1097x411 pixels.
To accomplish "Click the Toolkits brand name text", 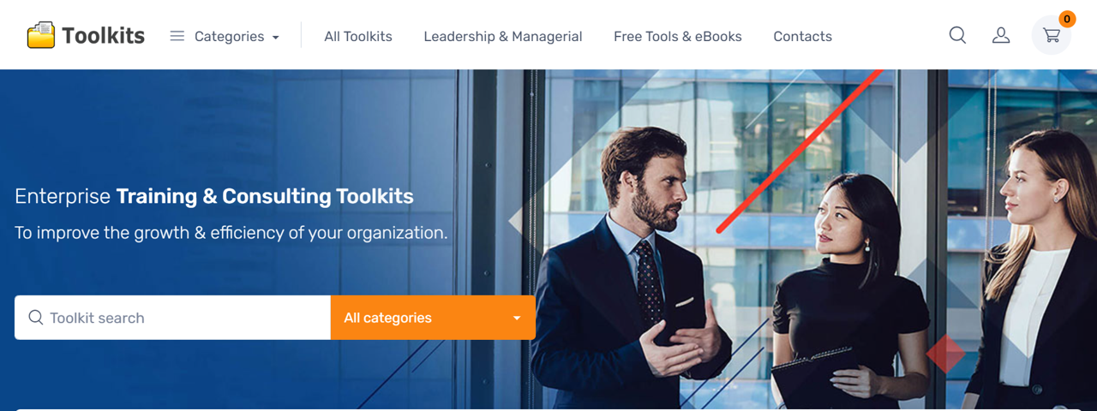I will pyautogui.click(x=104, y=36).
